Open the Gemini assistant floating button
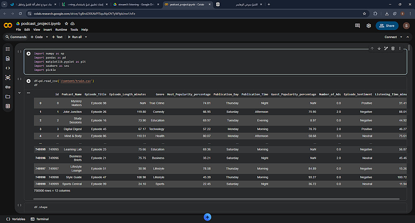Viewport: 415px width, 223px height. (207, 217)
